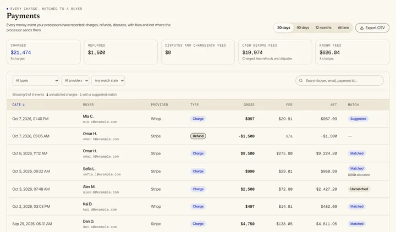Click the date Sep 29, 2026, 06:31 AM
This screenshot has width=396, height=232.
pyautogui.click(x=32, y=224)
